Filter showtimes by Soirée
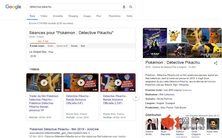This screenshot has width=222, height=138. pyautogui.click(x=74, y=46)
